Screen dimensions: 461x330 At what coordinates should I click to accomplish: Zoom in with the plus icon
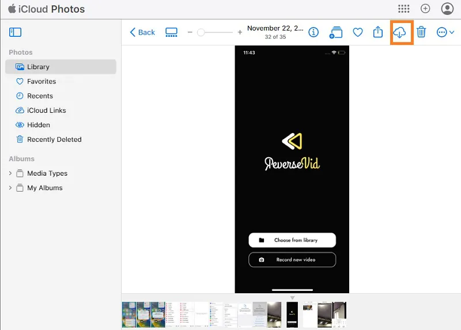(240, 32)
